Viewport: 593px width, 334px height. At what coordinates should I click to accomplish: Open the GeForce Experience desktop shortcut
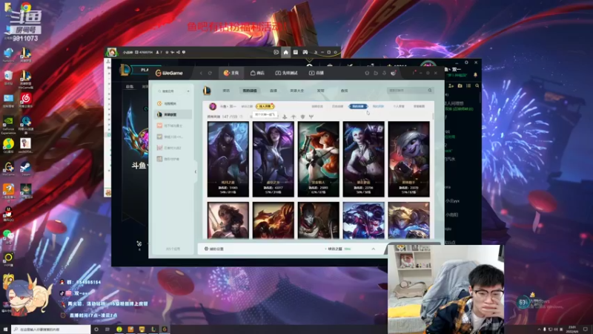pos(8,125)
